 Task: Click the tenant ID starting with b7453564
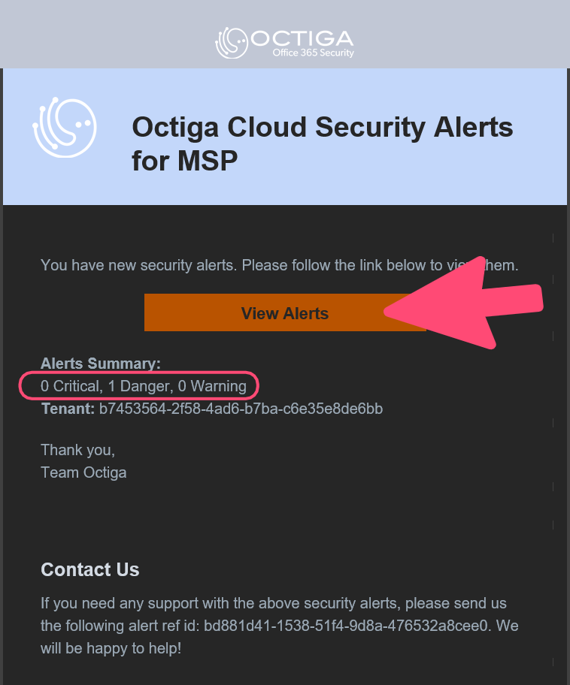[241, 409]
